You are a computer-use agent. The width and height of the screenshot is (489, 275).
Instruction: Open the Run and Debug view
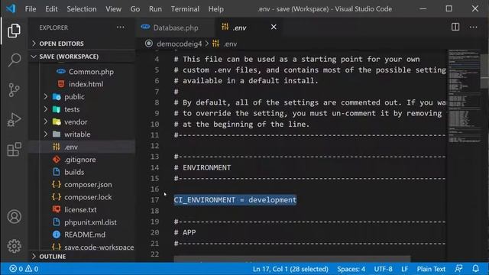pos(14,120)
